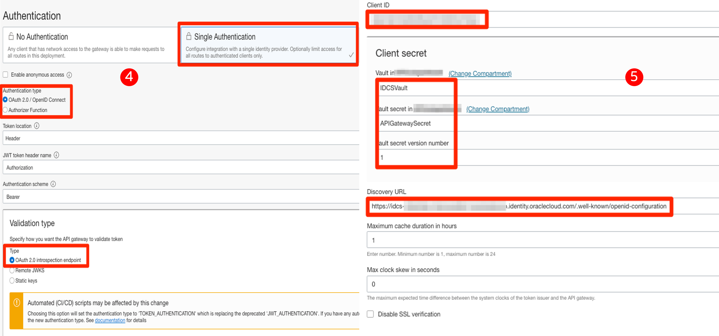The height and width of the screenshot is (336, 719).
Task: Click the checkmark on the Single Authentication card
Action: (x=351, y=55)
